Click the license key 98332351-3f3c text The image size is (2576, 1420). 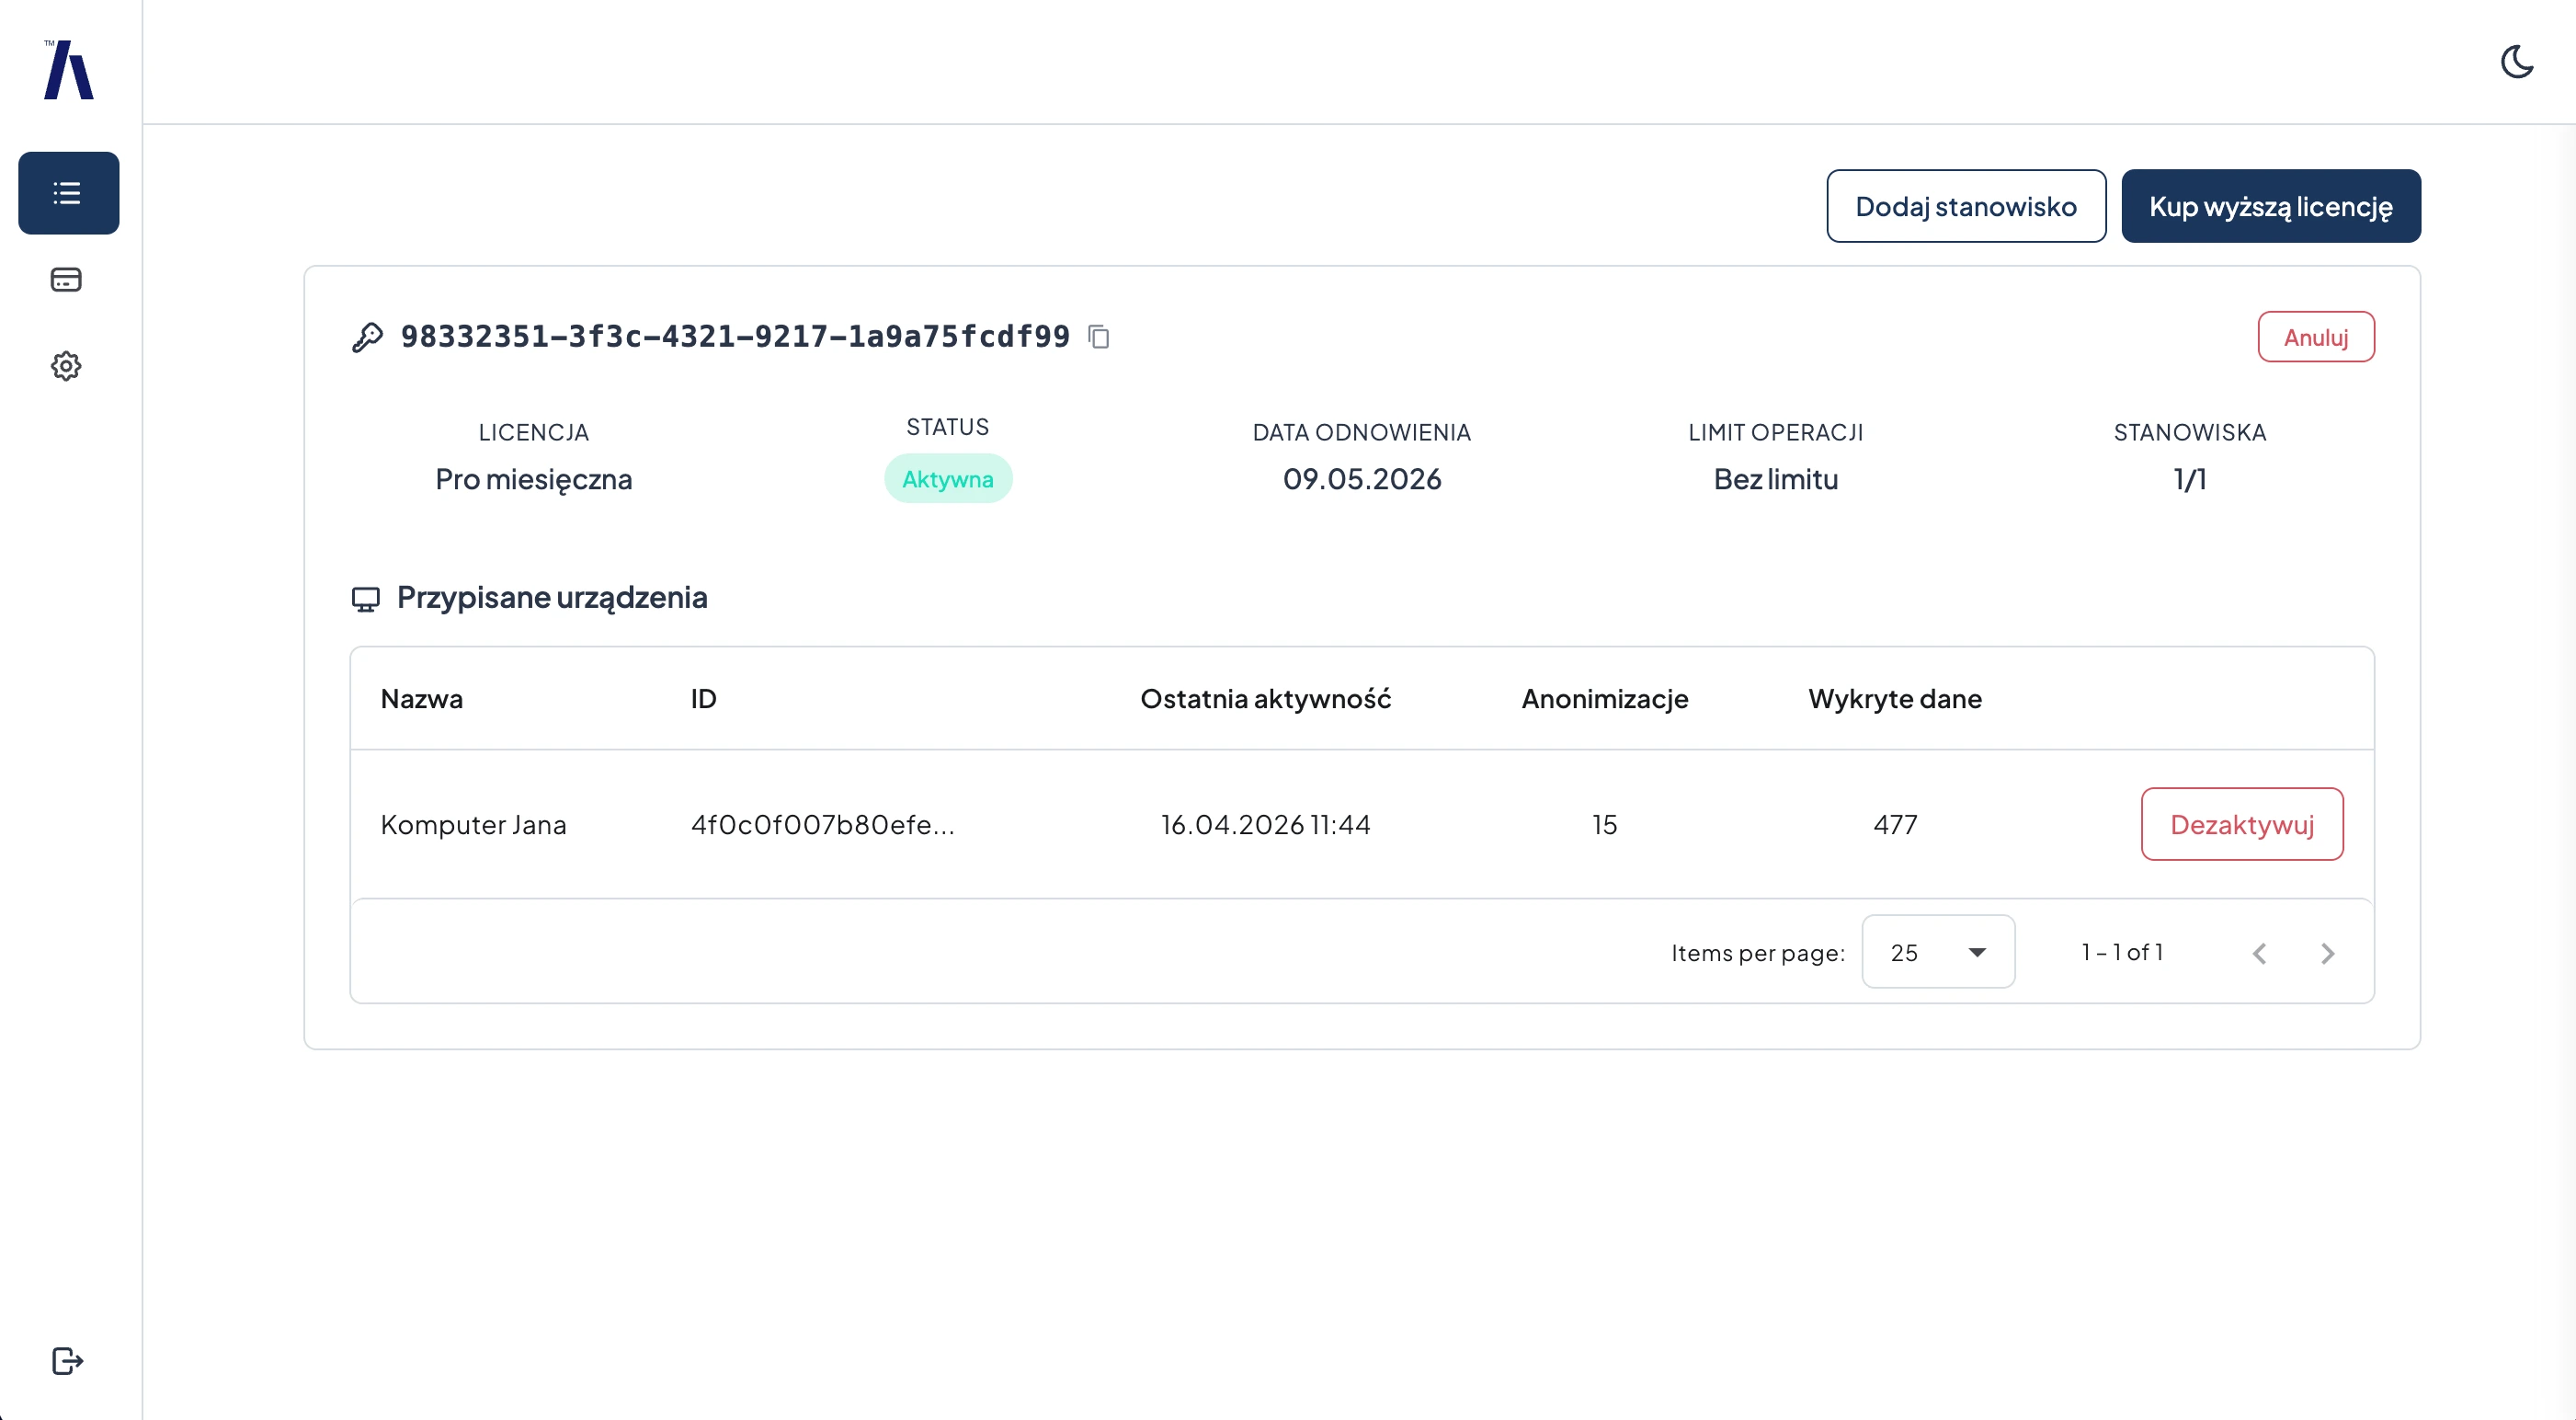[x=735, y=338]
